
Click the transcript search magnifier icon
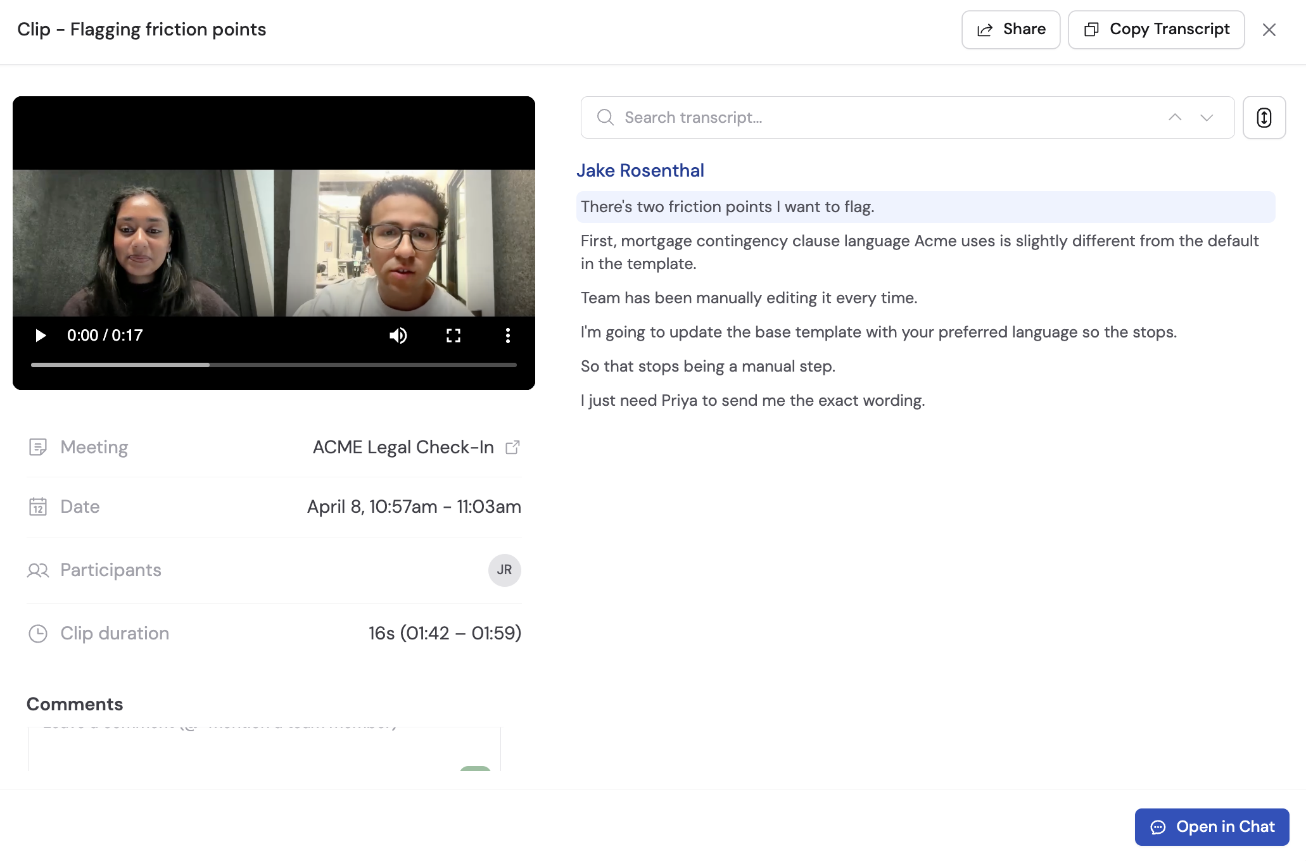[605, 117]
